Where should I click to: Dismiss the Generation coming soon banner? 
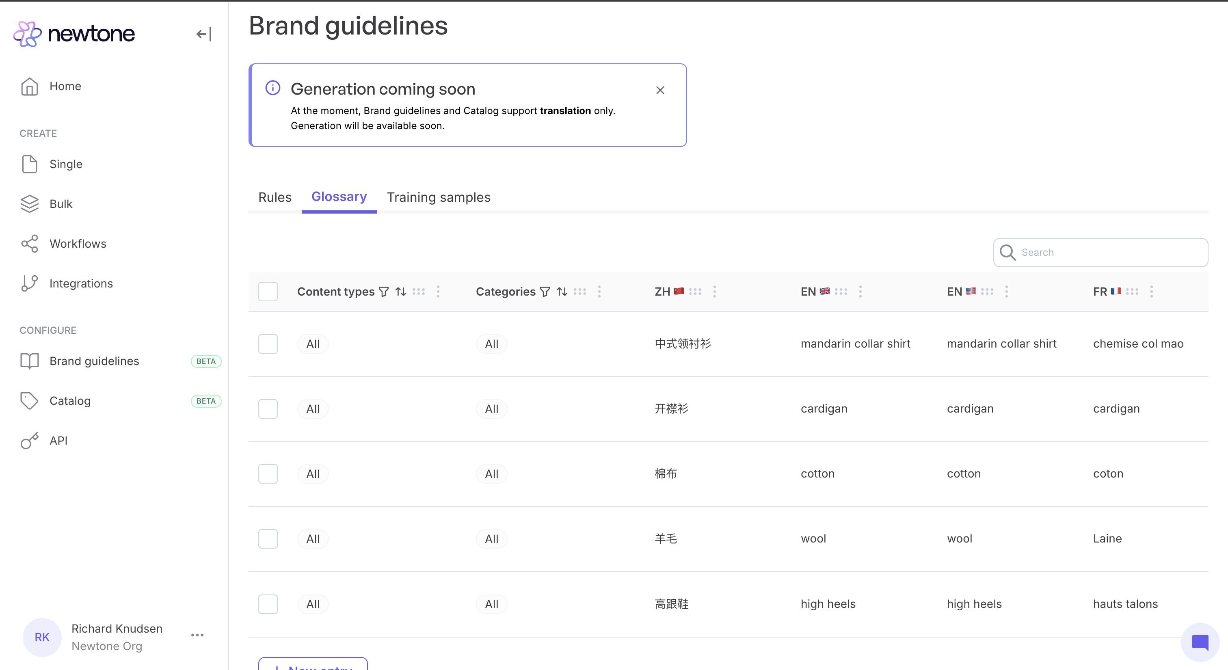click(660, 90)
